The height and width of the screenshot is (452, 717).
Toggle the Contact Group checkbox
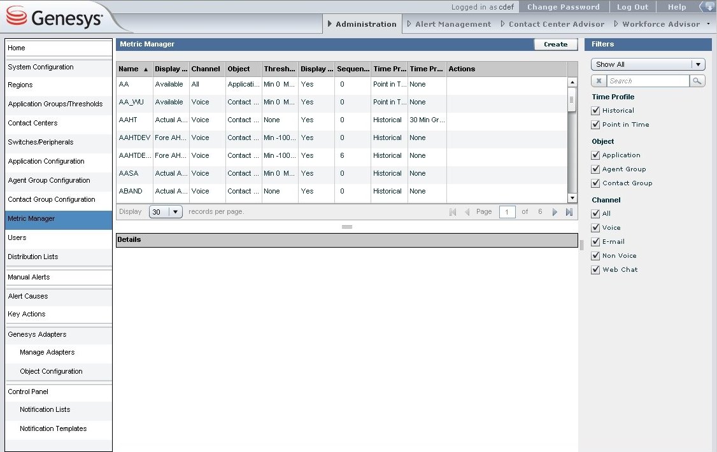[x=595, y=183]
